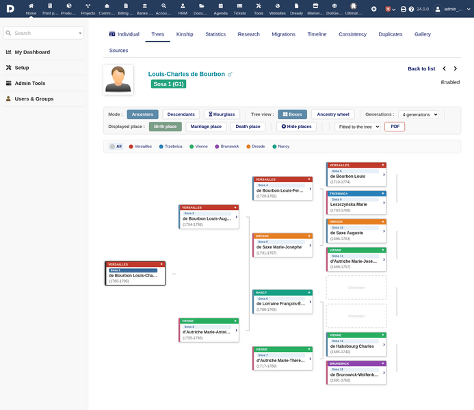This screenshot has height=410, width=474.
Task: Select the Leszczyńska Marie tree box
Action: 356,203
